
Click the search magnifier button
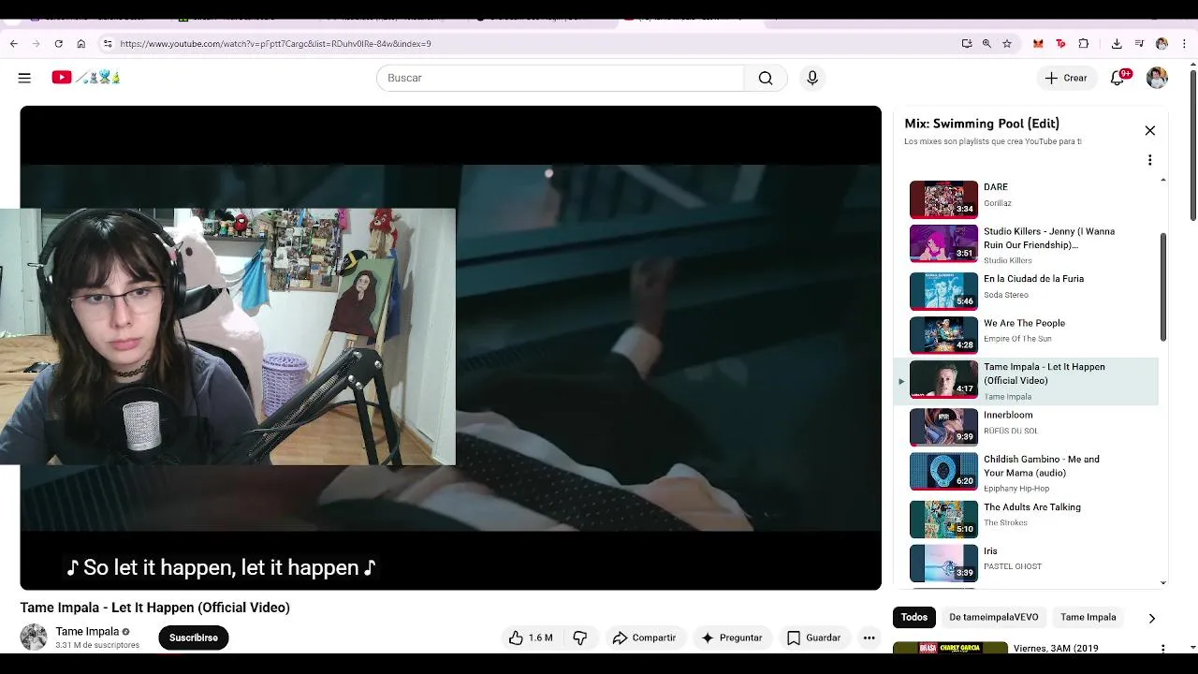point(766,78)
